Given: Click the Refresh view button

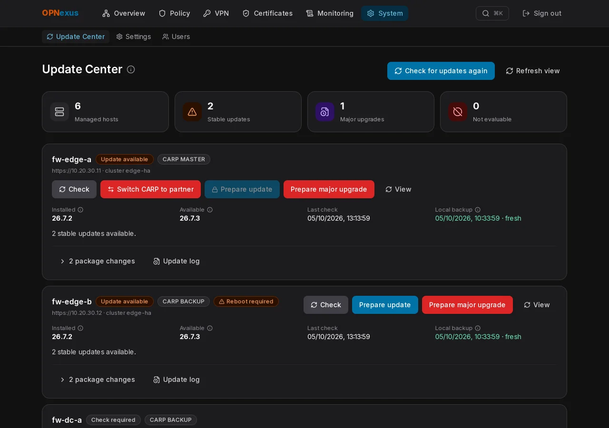Looking at the screenshot, I should [x=533, y=71].
